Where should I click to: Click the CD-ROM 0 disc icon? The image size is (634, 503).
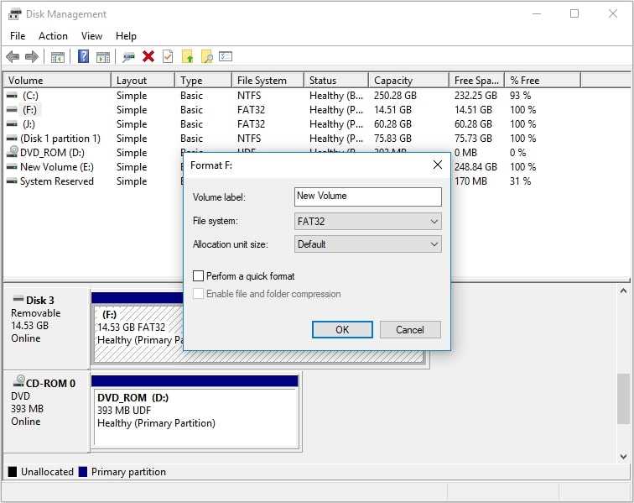[x=18, y=380]
